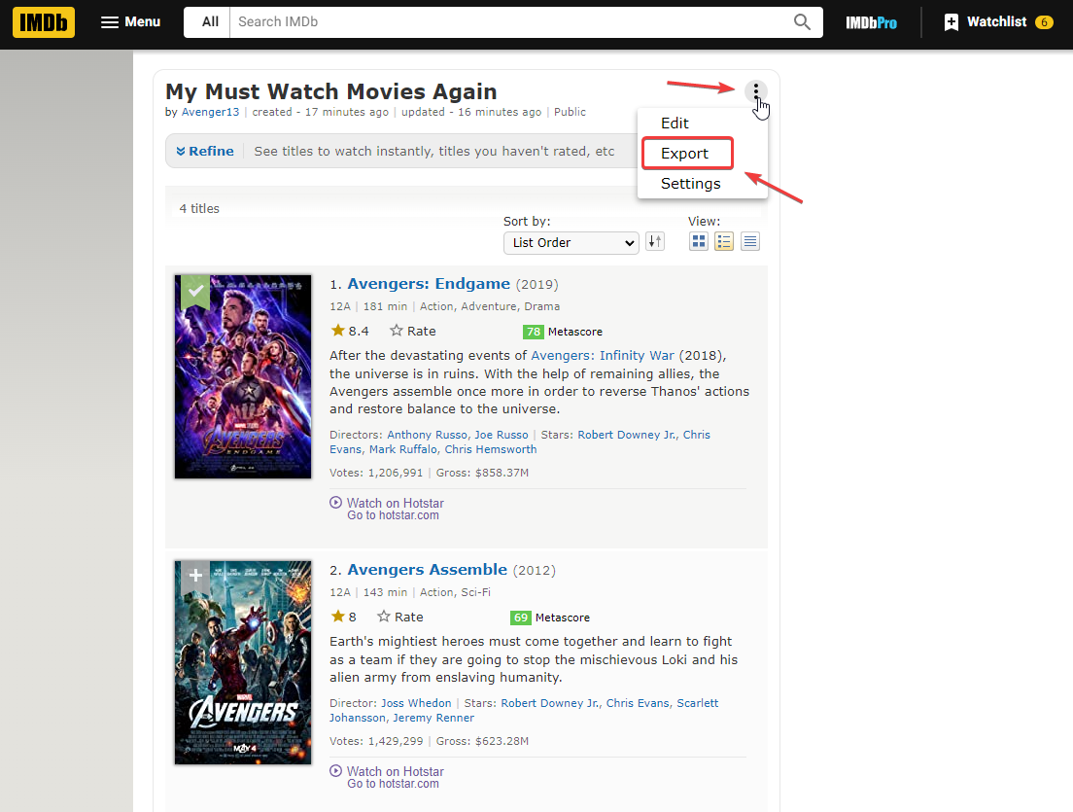
Task: Choose Export from the list menu
Action: [x=685, y=154]
